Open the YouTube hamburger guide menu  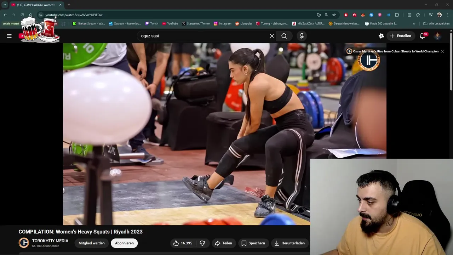(x=9, y=36)
